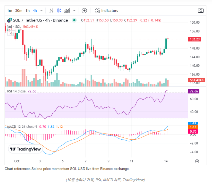The image size is (212, 185).
Task: Click the purple RSI 72.66 value label
Action: point(194,91)
